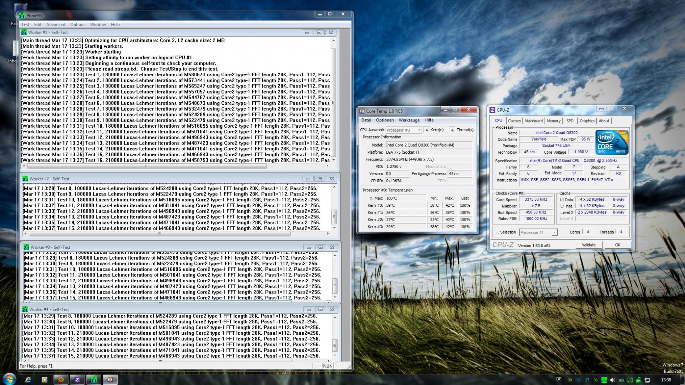This screenshot has height=385, width=685.
Task: Click the green checkmark tray icon
Action: coord(639,380)
